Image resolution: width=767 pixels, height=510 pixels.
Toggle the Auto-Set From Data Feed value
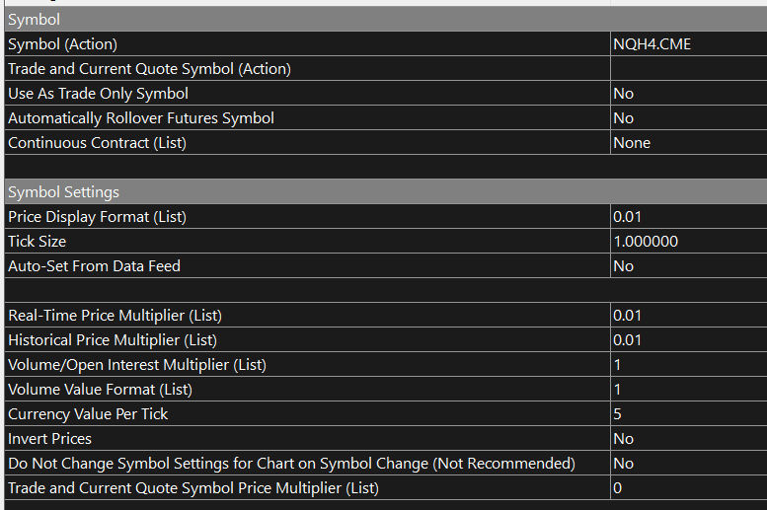tap(688, 266)
